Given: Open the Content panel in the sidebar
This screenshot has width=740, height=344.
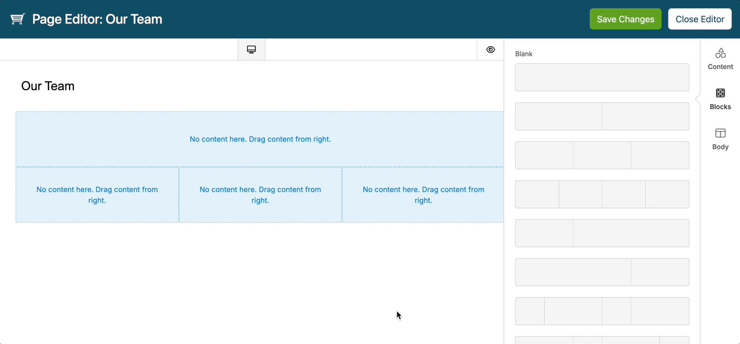Looking at the screenshot, I should pos(720,58).
